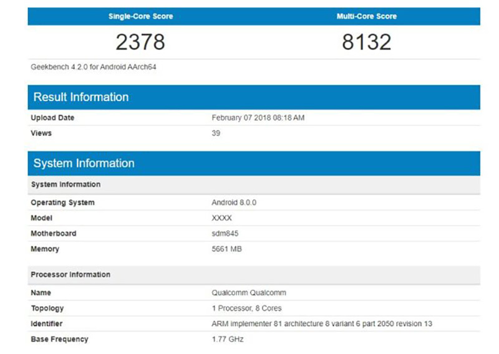
Task: Click the Processor Information subheading
Action: pyautogui.click(x=70, y=274)
